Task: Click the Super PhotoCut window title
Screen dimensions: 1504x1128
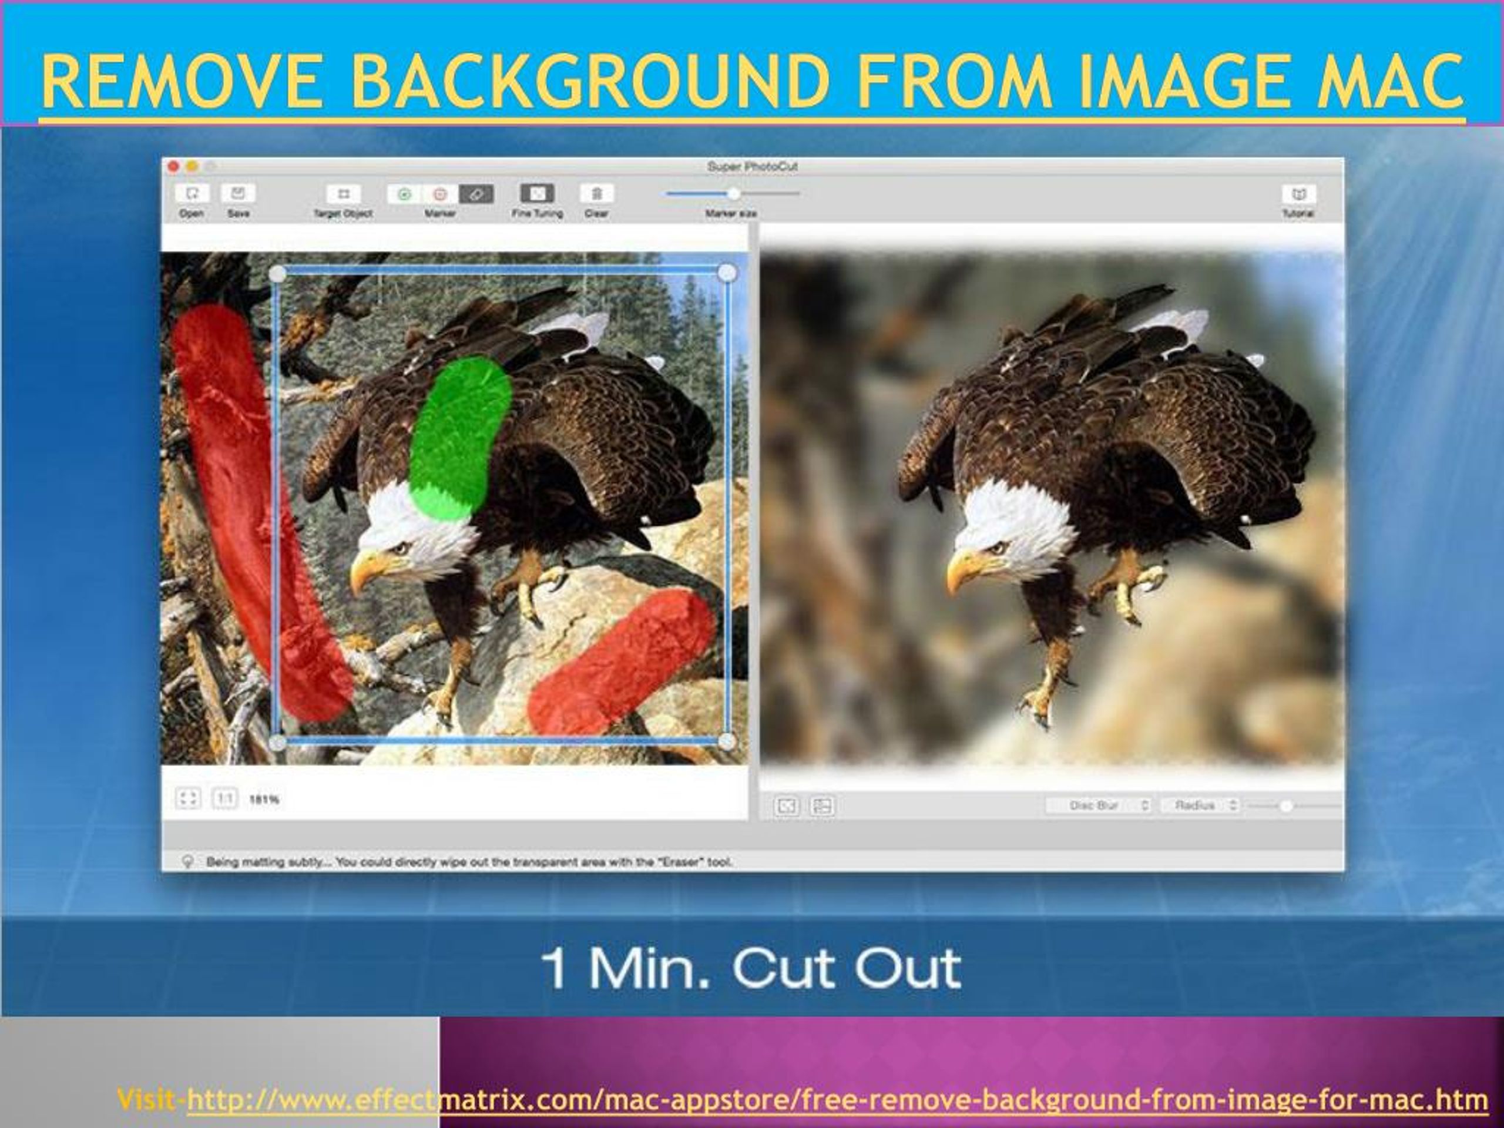Action: pos(752,167)
